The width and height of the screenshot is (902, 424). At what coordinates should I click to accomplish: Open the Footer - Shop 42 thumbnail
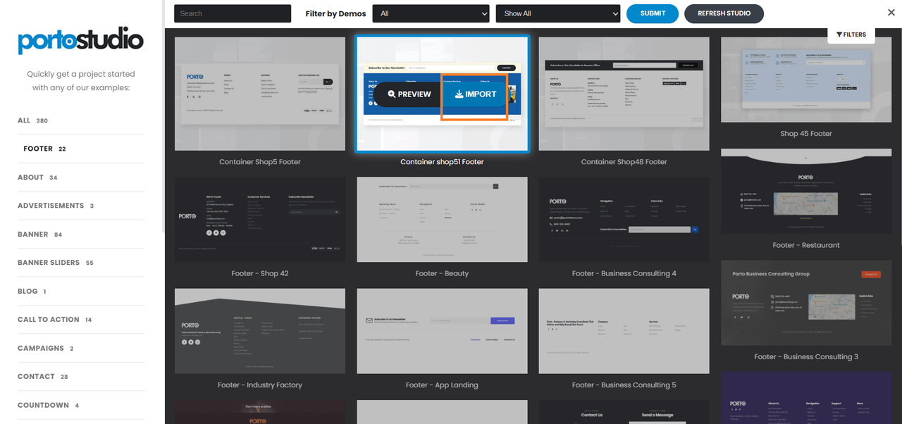260,220
